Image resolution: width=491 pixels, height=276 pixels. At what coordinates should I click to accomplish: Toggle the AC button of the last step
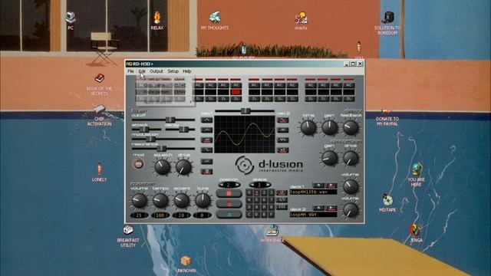[348, 85]
